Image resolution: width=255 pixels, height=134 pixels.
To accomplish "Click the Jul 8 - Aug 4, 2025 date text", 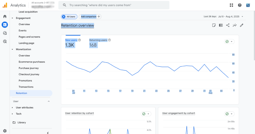I will click(x=228, y=17).
